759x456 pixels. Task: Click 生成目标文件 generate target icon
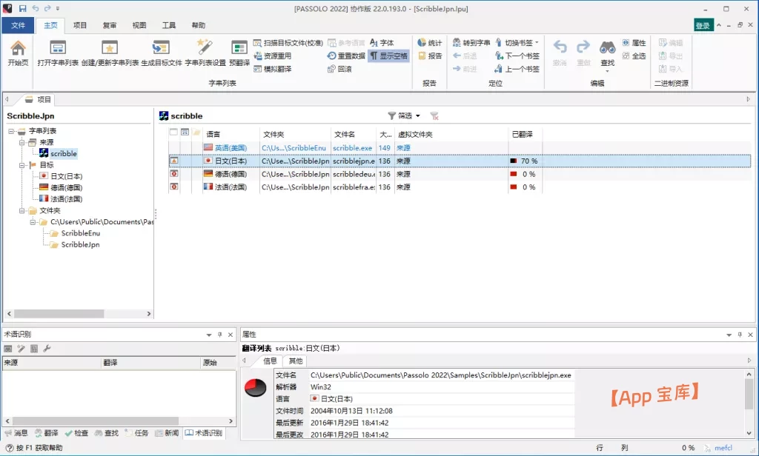click(161, 50)
